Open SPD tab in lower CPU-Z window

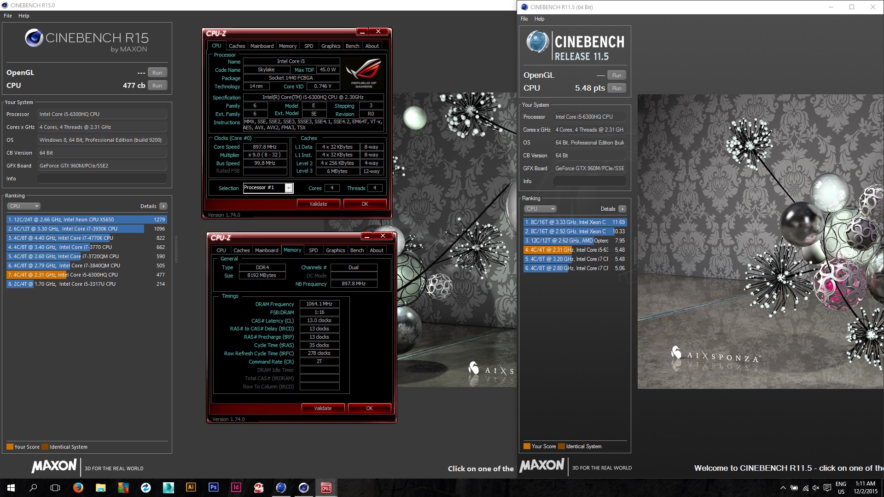click(x=314, y=250)
